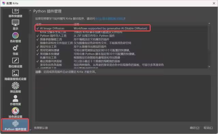
Task: Confirm with the 确定(O) button
Action: point(194,128)
